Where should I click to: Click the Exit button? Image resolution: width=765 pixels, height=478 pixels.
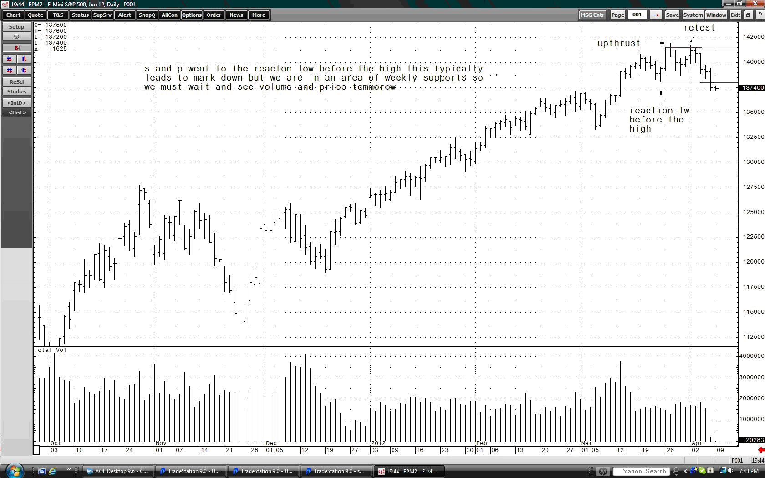735,15
